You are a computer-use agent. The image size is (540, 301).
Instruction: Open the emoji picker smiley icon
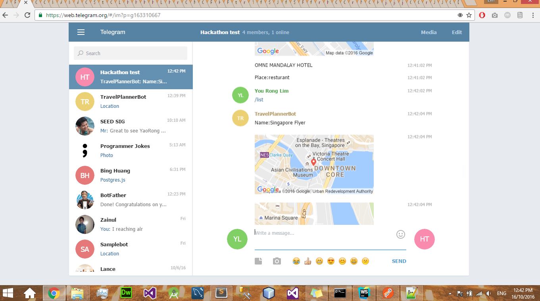coord(401,234)
